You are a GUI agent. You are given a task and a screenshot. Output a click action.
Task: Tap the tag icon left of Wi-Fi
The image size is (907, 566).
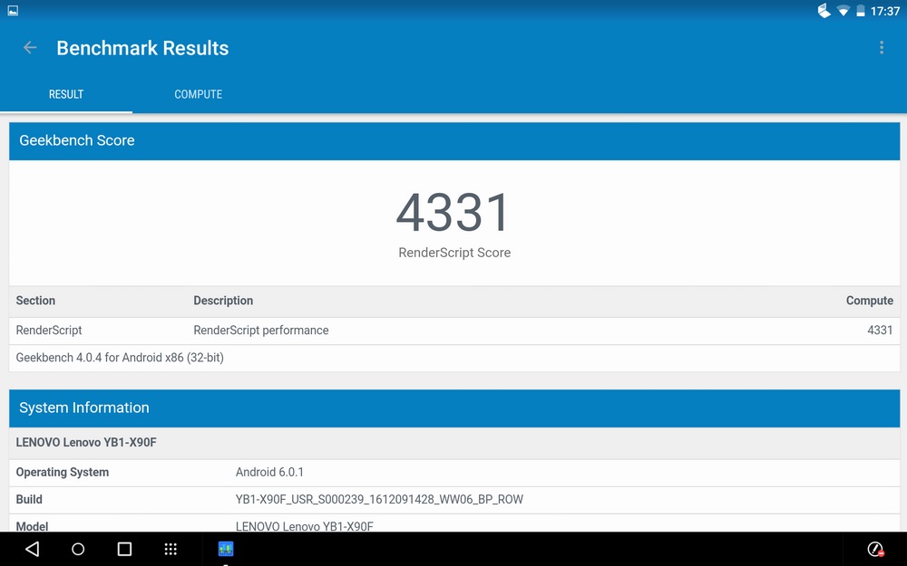[824, 11]
